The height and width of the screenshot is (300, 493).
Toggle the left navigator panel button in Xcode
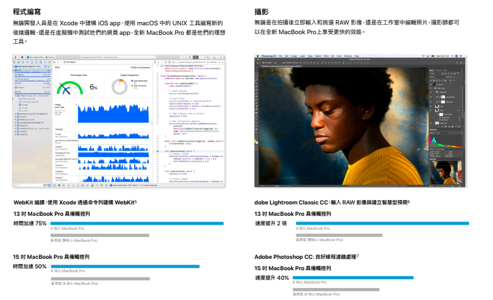click(208, 57)
